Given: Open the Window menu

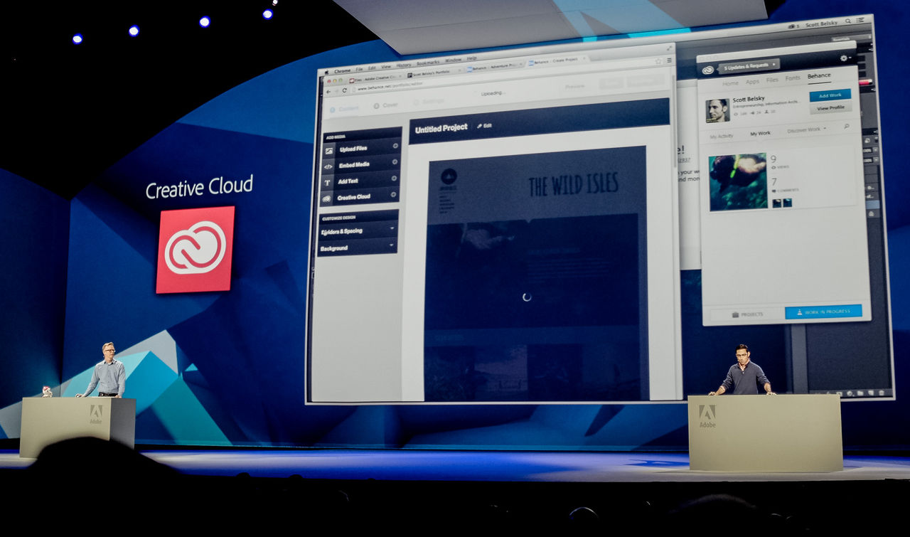Looking at the screenshot, I should (x=454, y=60).
